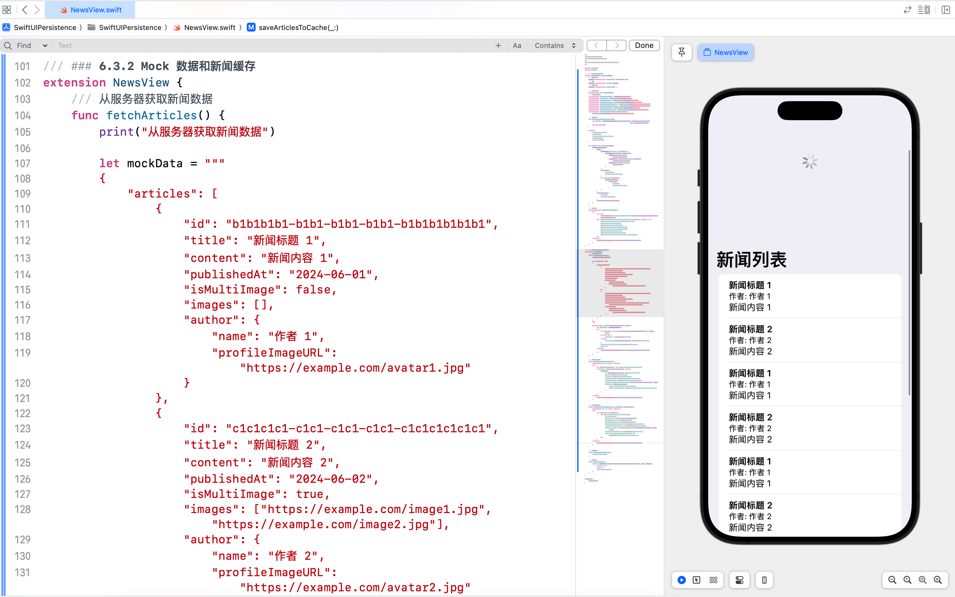955x597 pixels.
Task: Select the NewsView.swift editor tab
Action: (90, 10)
